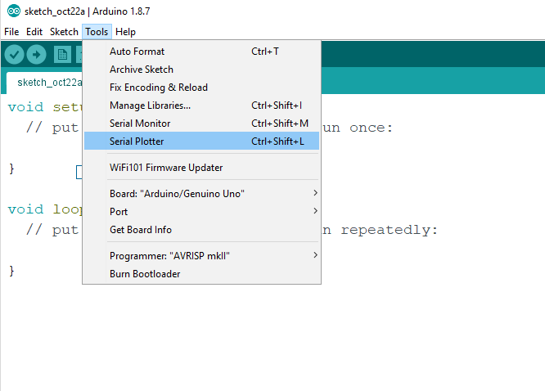Expand the Port submenu
The width and height of the screenshot is (545, 391).
pos(201,212)
